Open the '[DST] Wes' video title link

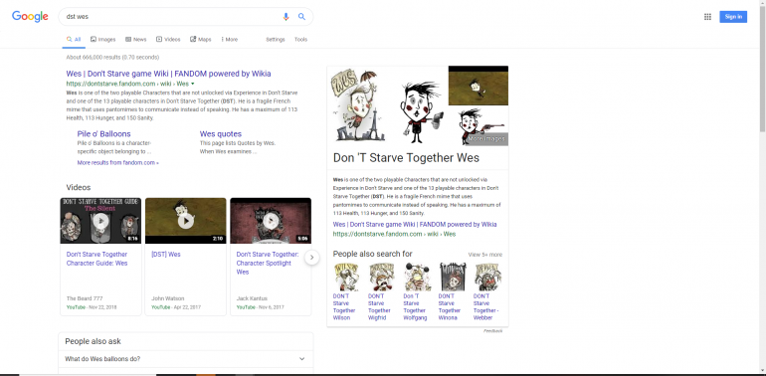(166, 255)
